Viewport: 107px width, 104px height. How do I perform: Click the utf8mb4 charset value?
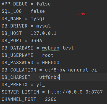(49, 77)
